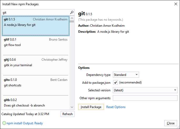Click the package Description text in details

[x=104, y=32]
